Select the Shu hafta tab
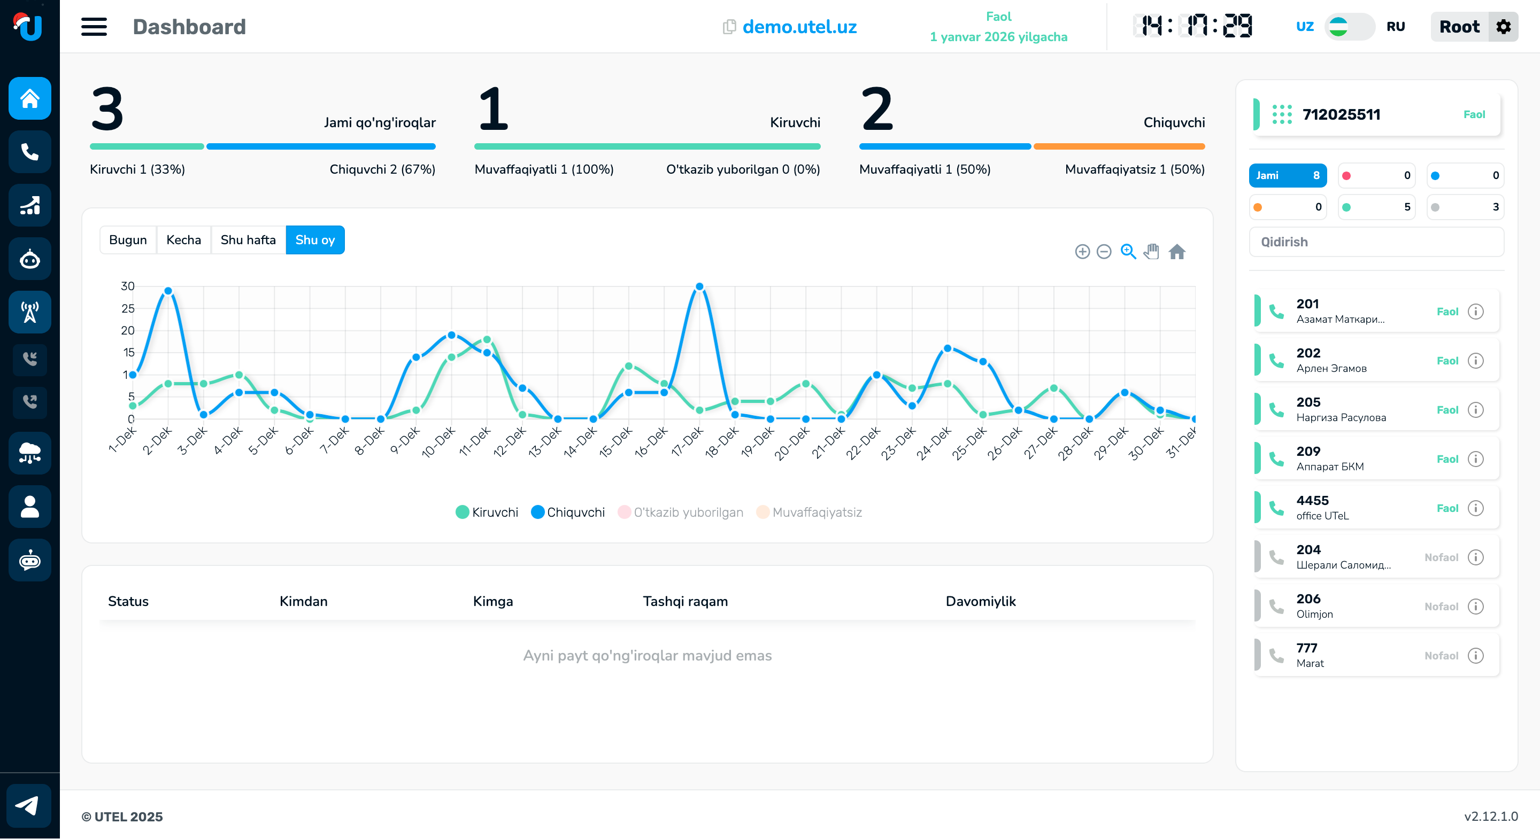 coord(248,239)
